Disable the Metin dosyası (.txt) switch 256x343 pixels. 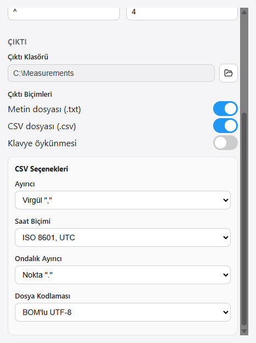tap(225, 109)
